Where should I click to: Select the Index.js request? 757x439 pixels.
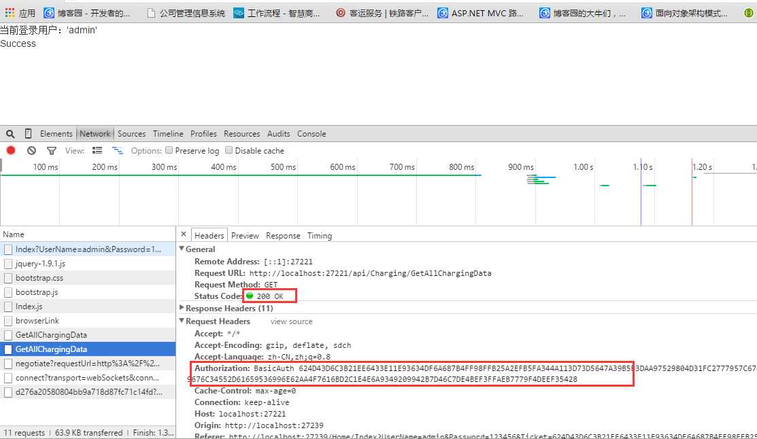coord(88,306)
